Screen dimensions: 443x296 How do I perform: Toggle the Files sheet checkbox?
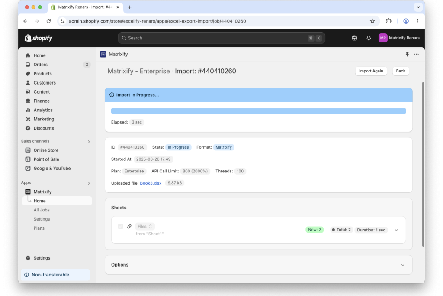tap(121, 226)
